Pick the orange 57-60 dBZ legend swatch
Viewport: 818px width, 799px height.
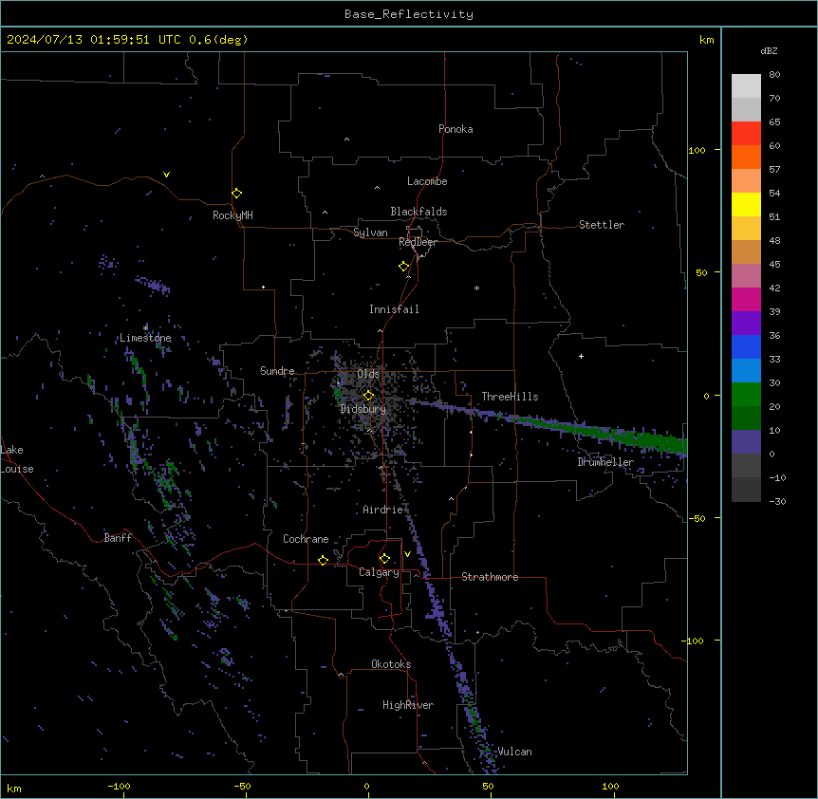(746, 157)
